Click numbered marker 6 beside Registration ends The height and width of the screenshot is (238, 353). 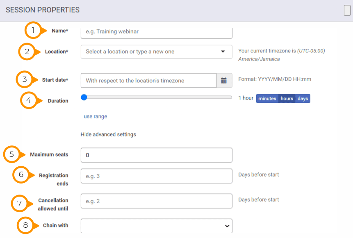click(21, 175)
